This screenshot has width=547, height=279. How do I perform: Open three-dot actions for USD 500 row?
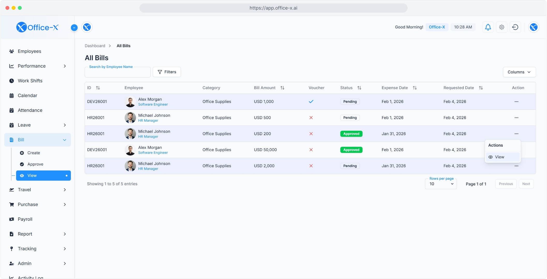516,118
